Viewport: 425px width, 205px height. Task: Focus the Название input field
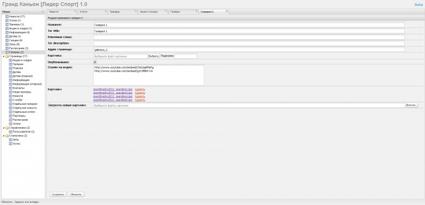pyautogui.click(x=249, y=25)
